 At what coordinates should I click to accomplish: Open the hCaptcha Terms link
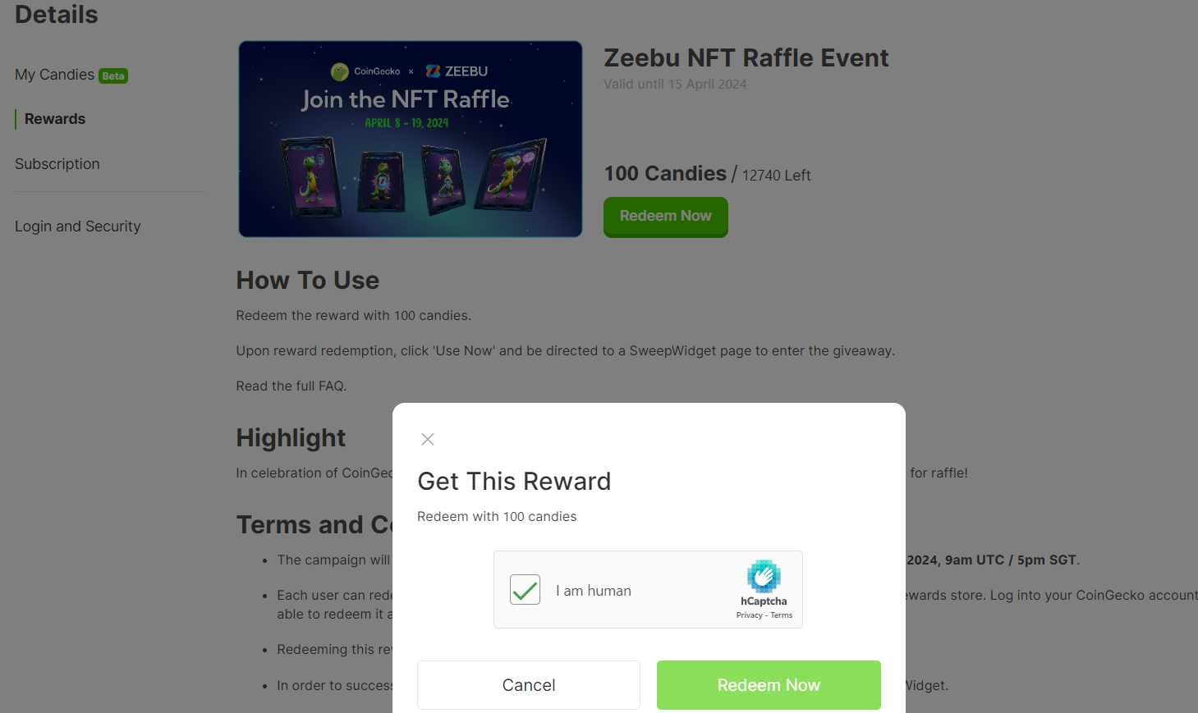click(x=782, y=615)
